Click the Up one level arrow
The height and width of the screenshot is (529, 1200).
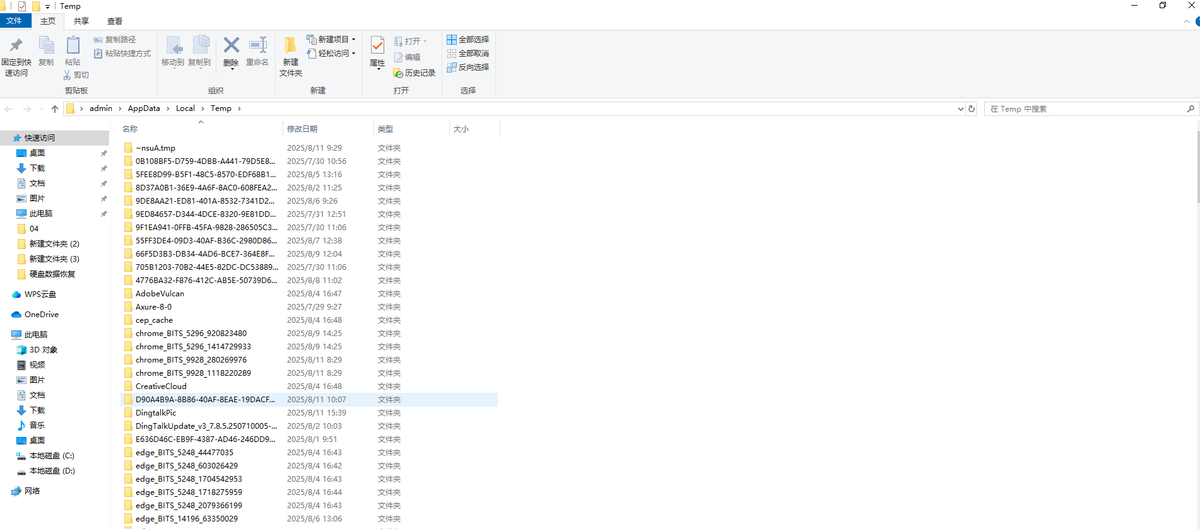point(55,109)
